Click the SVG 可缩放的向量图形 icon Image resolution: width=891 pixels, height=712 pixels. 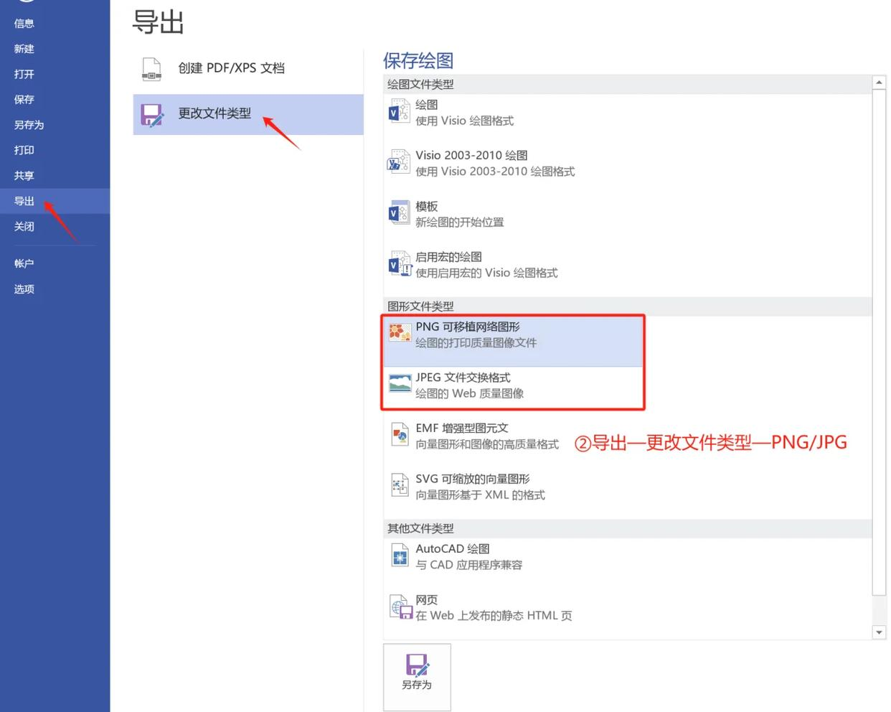click(x=400, y=486)
